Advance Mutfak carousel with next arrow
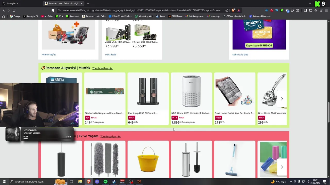Screen dimensions: 330x185 (282, 99)
